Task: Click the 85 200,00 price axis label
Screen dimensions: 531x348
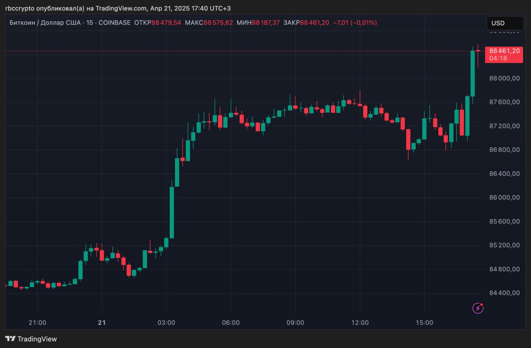Action: 504,245
